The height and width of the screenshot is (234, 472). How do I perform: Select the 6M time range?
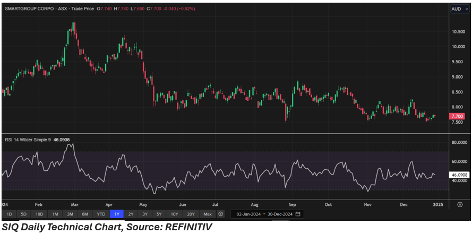coord(85,214)
